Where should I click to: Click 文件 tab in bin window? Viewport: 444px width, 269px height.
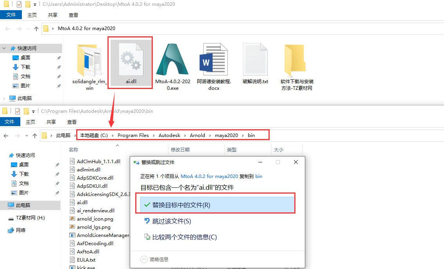click(9, 122)
